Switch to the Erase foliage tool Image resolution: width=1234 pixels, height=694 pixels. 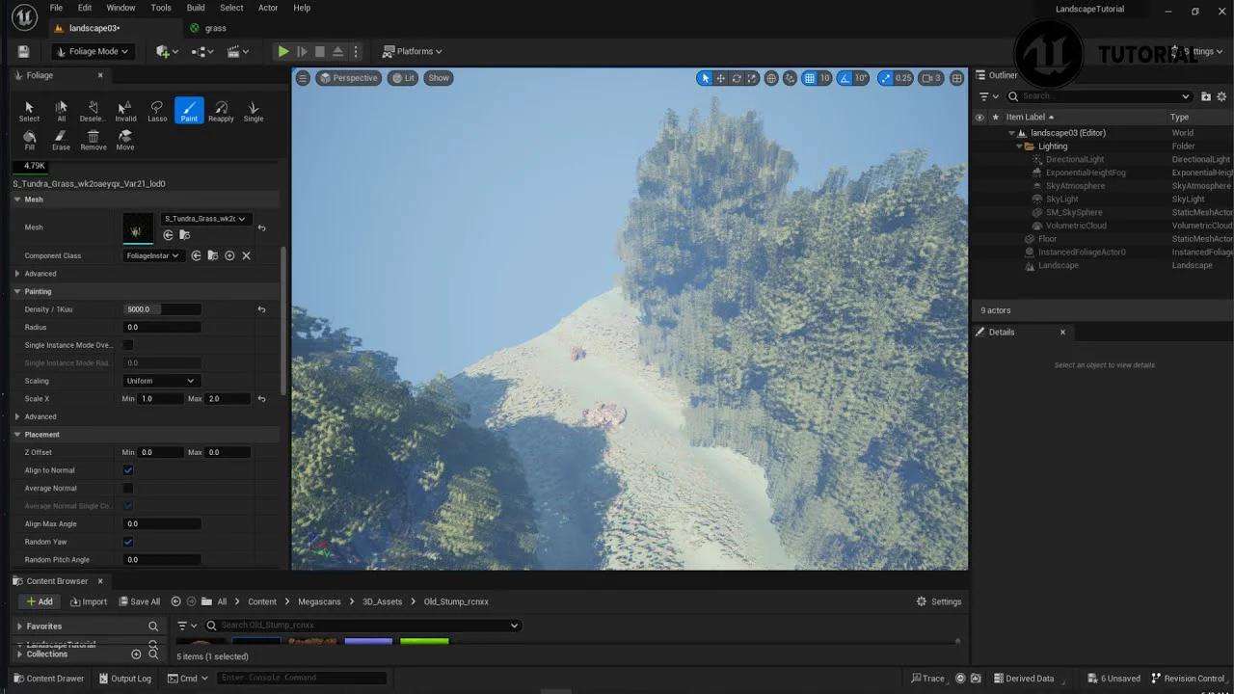coord(61,140)
